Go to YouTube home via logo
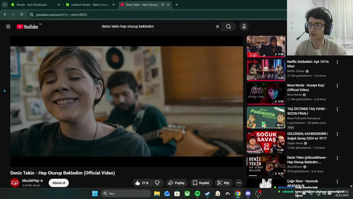 (x=27, y=27)
